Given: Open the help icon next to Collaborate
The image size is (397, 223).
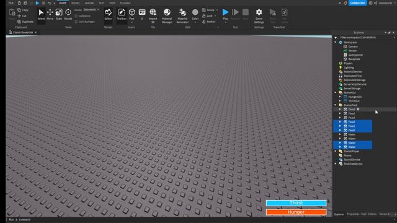Looking at the screenshot, I should pyautogui.click(x=371, y=3).
